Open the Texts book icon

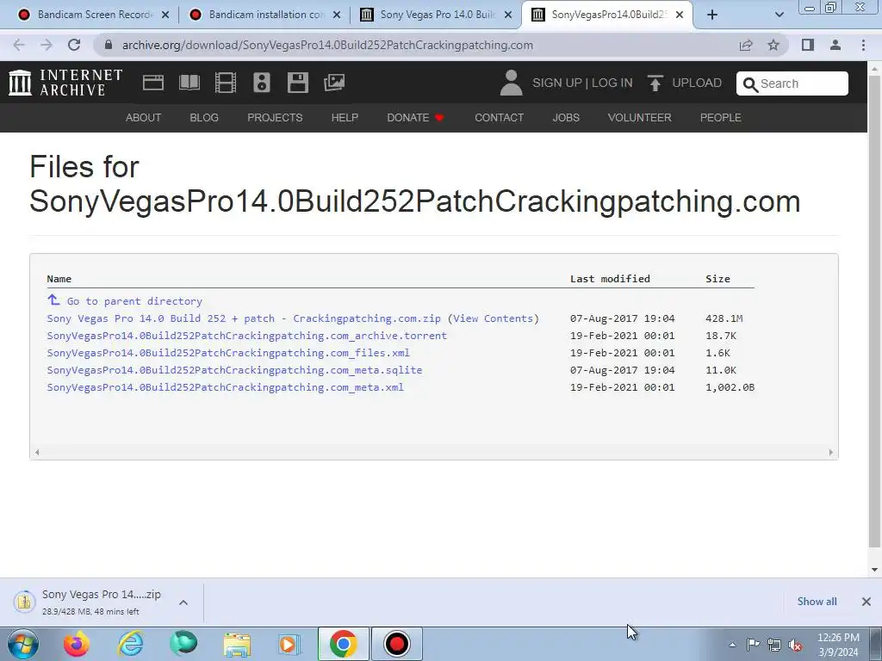coord(189,83)
